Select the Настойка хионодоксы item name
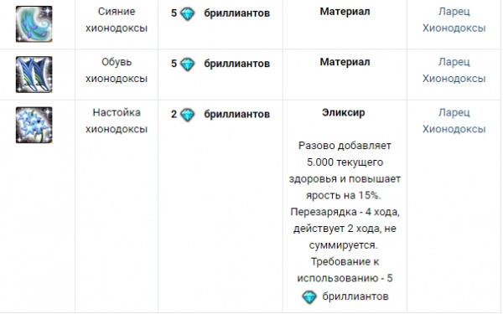Screen dimensions: 503x314 (x=117, y=121)
